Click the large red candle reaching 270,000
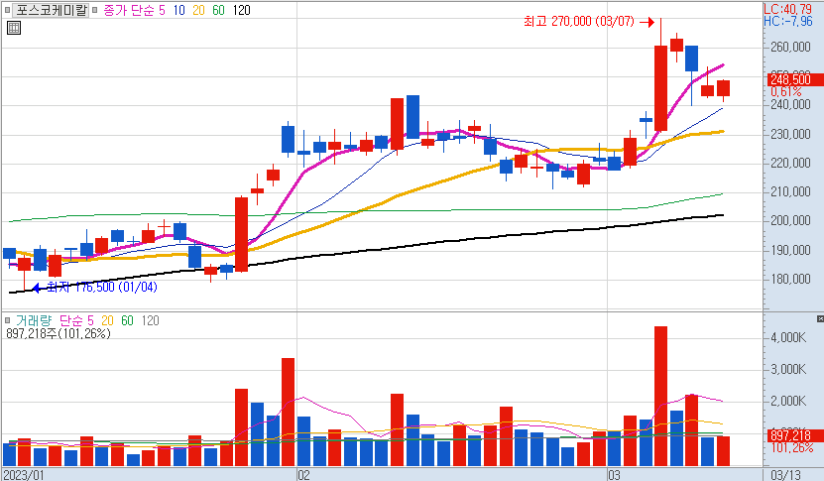 tap(660, 88)
